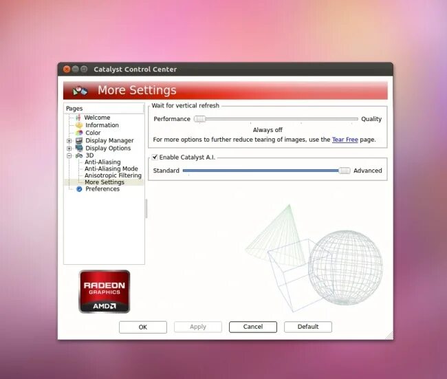The width and height of the screenshot is (447, 379).
Task: Close the Catalyst Control Center window
Action: click(x=67, y=69)
